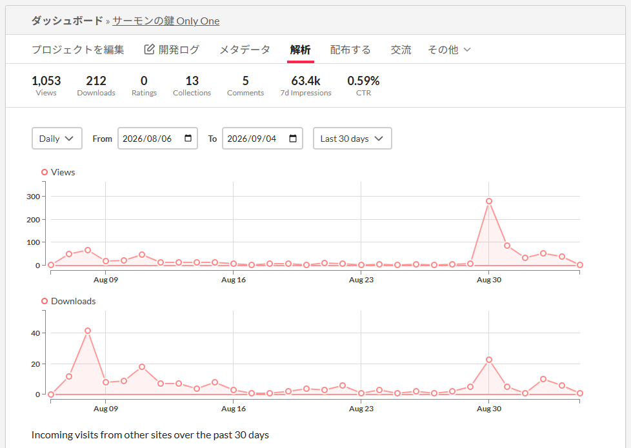Open the 開発ログ tab
Viewport: 631px width, 448px height.
[172, 50]
